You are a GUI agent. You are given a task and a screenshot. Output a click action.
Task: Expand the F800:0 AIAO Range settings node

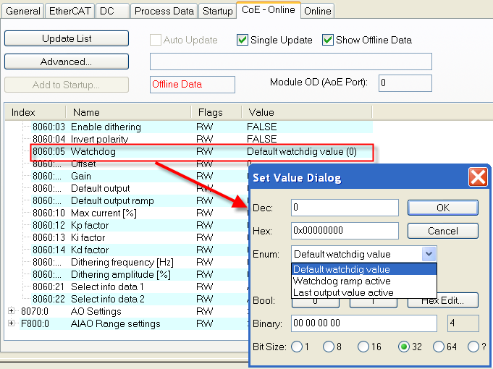[x=12, y=323]
